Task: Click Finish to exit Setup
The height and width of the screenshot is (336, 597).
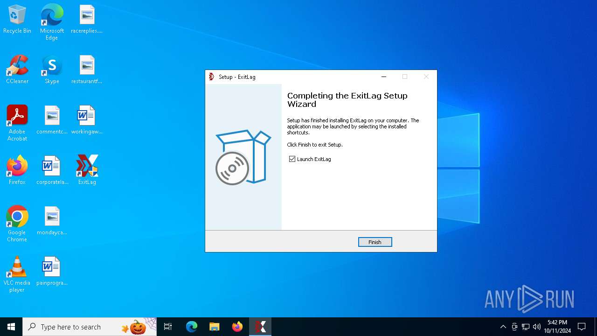Action: pos(375,242)
